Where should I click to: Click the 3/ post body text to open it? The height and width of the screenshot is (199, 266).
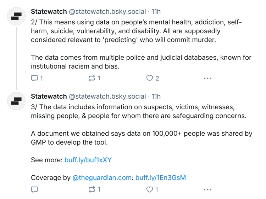pyautogui.click(x=135, y=111)
